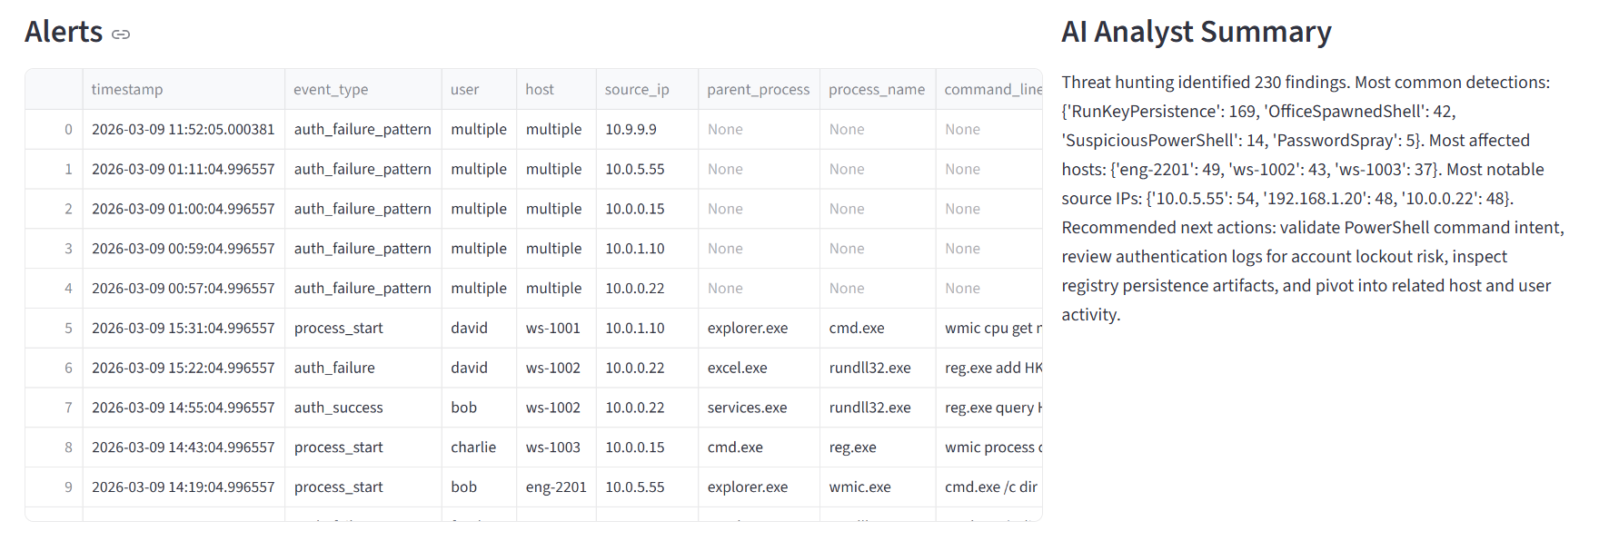This screenshot has width=1619, height=541.
Task: Click the charlie user cell
Action: pos(473,447)
